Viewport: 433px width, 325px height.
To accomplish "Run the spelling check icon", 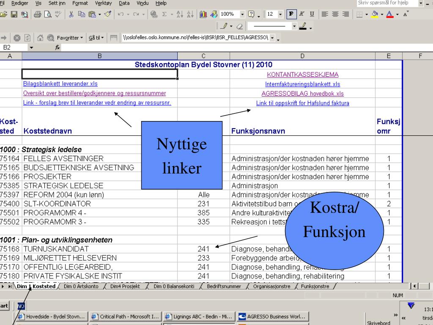I will pyautogui.click(x=58, y=14).
